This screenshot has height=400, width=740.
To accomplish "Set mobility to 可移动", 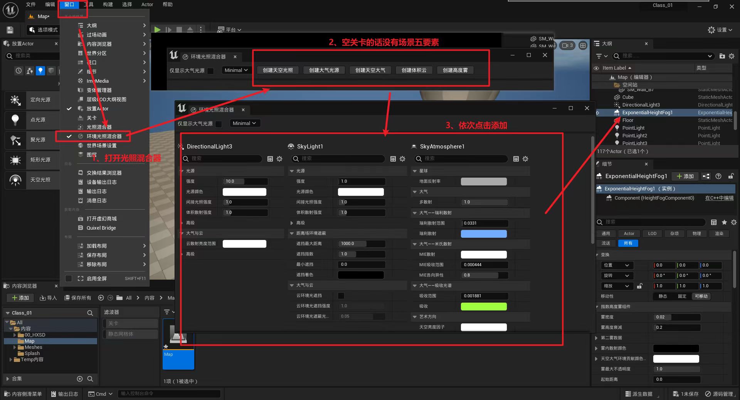I will (x=701, y=296).
